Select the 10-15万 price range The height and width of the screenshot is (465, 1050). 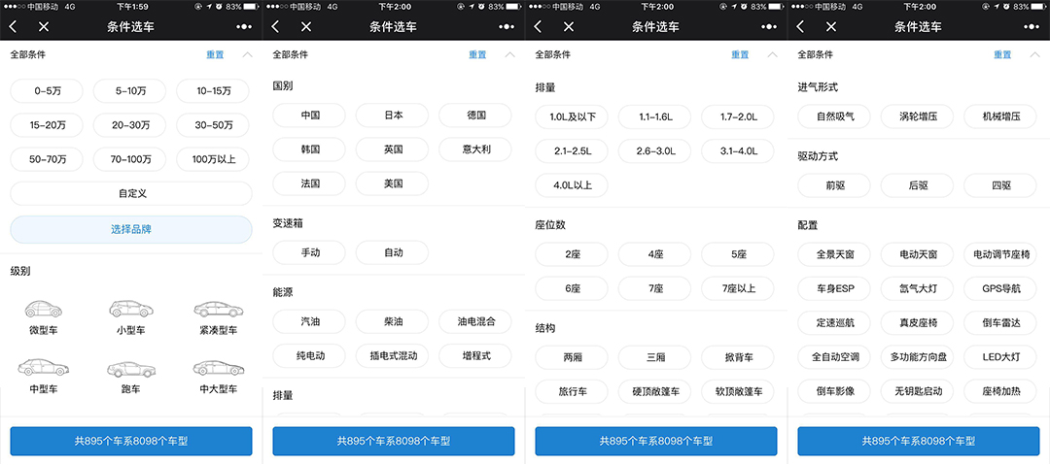point(214,91)
